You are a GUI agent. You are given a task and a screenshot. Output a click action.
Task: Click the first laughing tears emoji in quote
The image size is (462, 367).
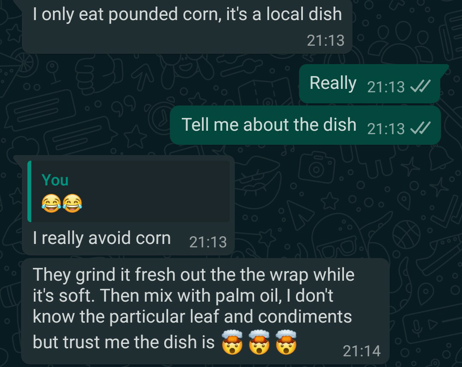(x=51, y=203)
